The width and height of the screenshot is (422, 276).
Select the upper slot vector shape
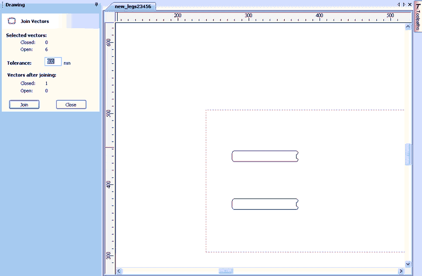pos(265,156)
